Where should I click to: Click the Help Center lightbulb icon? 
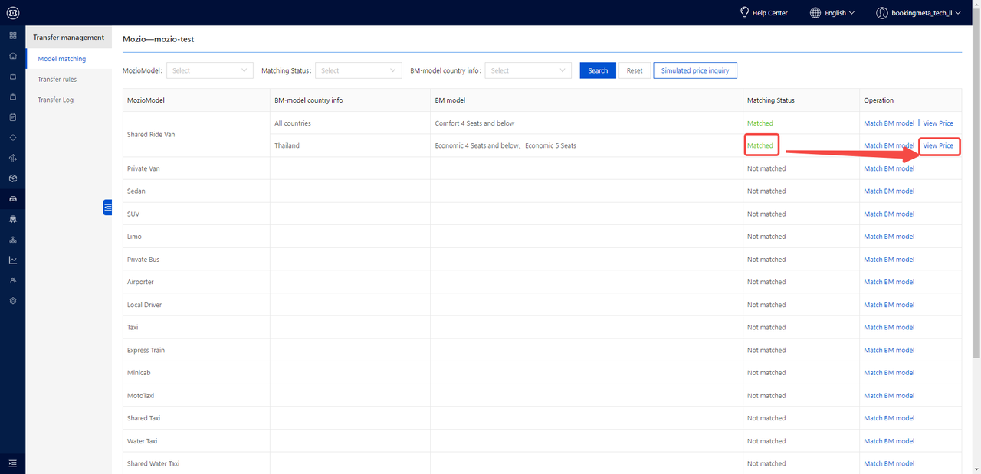(743, 13)
